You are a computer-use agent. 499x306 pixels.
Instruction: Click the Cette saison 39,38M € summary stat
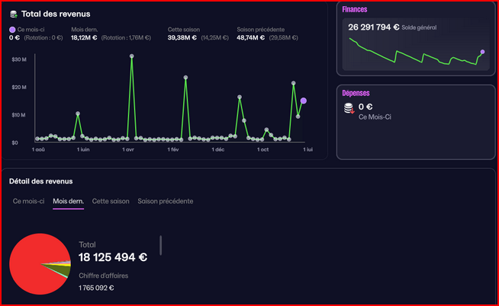point(182,37)
